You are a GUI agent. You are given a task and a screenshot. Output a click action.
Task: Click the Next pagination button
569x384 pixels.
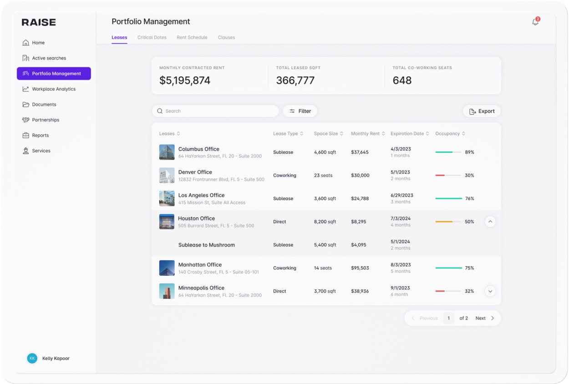[485, 318]
